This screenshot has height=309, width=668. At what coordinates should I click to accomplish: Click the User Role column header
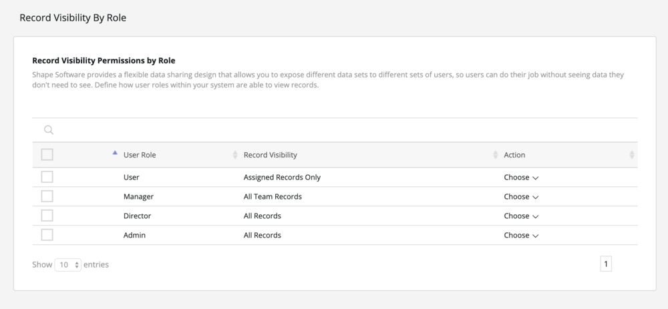[x=140, y=155]
